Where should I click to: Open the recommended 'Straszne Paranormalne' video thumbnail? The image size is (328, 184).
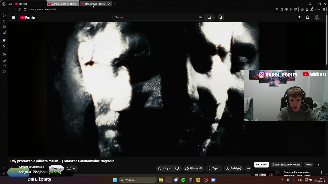coord(268,174)
